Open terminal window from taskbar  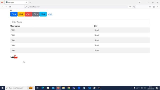click(99, 88)
